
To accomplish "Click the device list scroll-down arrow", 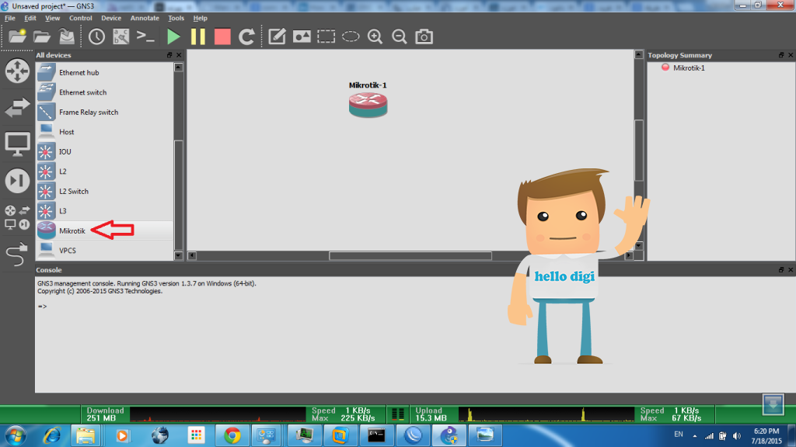I will click(178, 256).
